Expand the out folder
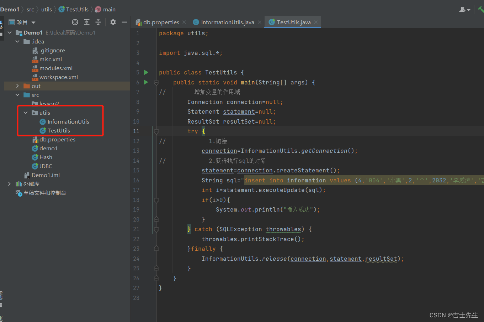Screen dimensions: 484x322 click(x=17, y=86)
